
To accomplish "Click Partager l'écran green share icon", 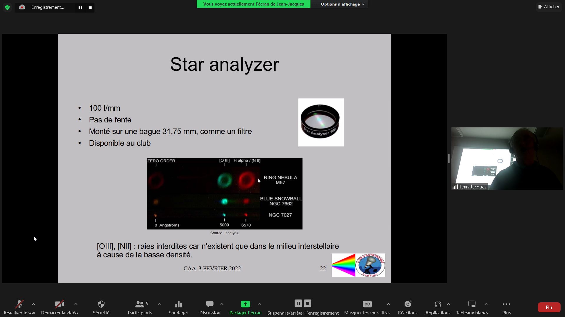I will (x=245, y=304).
